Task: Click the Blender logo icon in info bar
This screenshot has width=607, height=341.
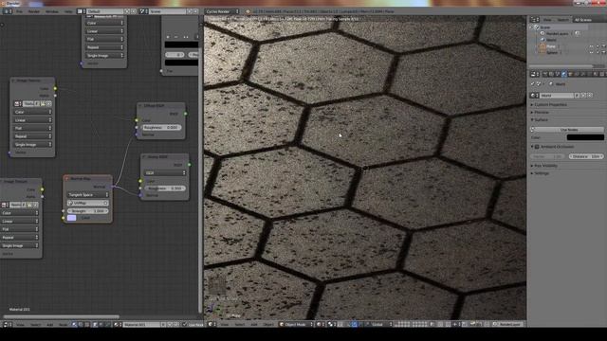Action: (248, 11)
